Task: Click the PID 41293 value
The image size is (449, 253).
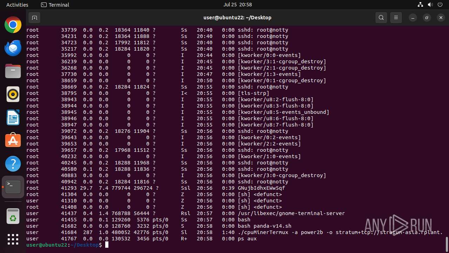Action: tap(69, 188)
